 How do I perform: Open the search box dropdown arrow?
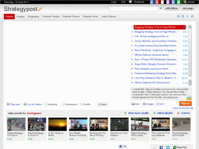tap(161, 8)
